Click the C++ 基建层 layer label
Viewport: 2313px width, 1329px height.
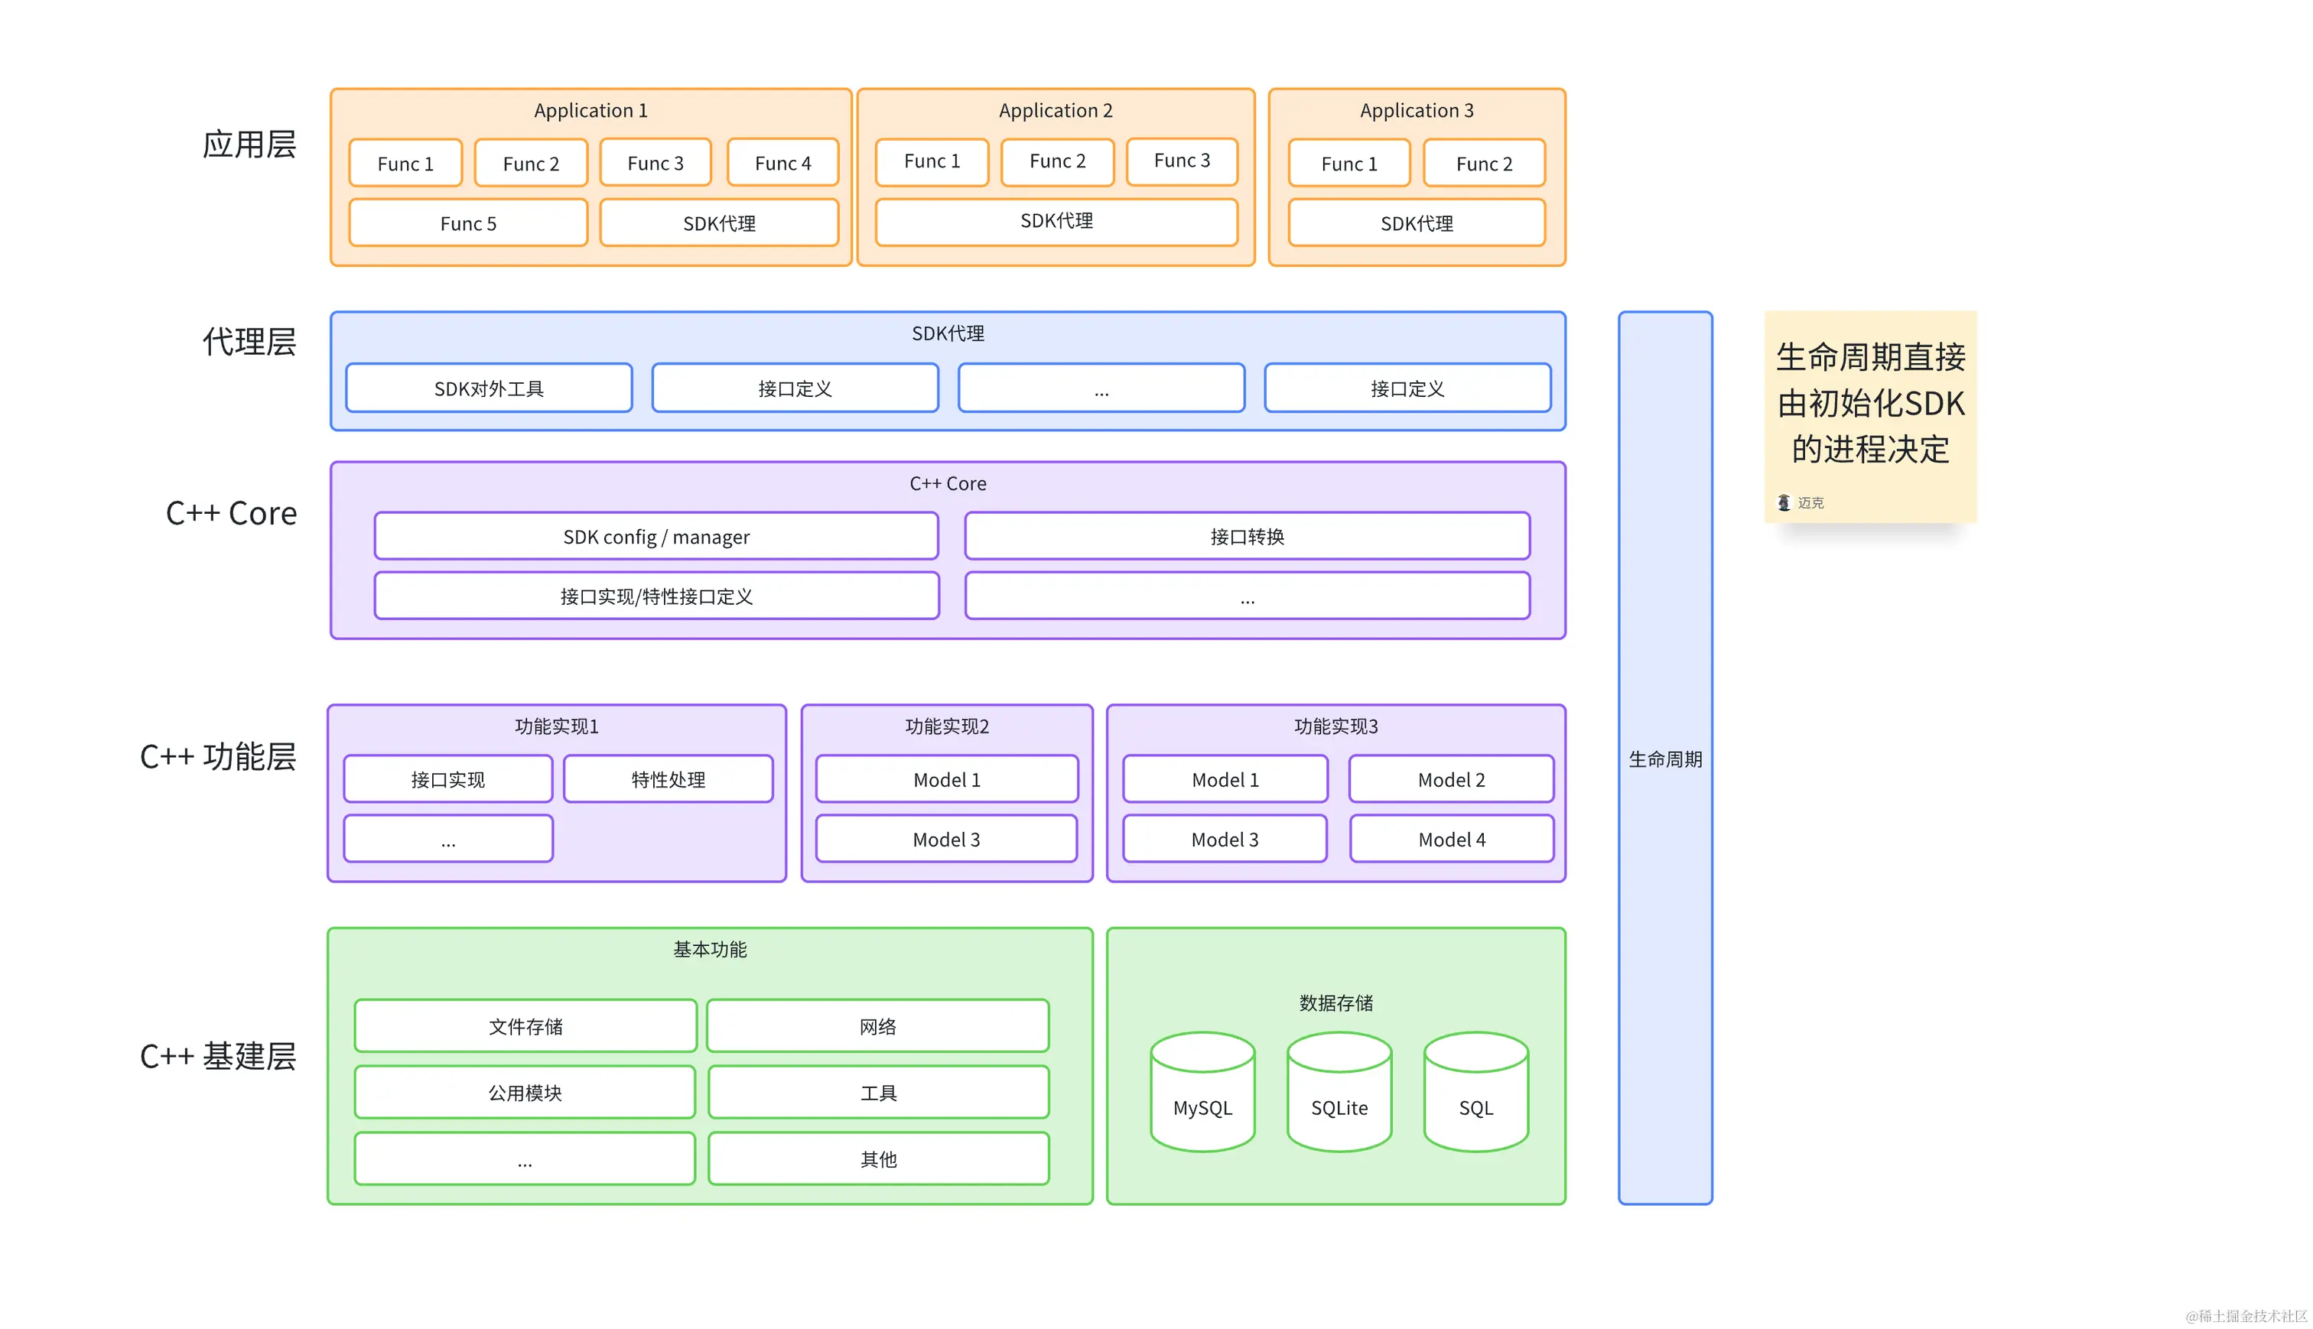click(x=218, y=1056)
